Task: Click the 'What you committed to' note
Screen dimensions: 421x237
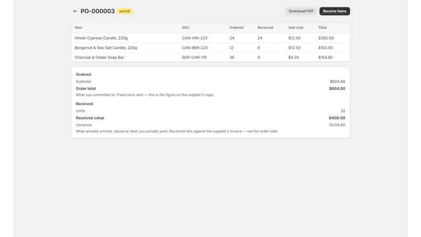Action: 145,95
